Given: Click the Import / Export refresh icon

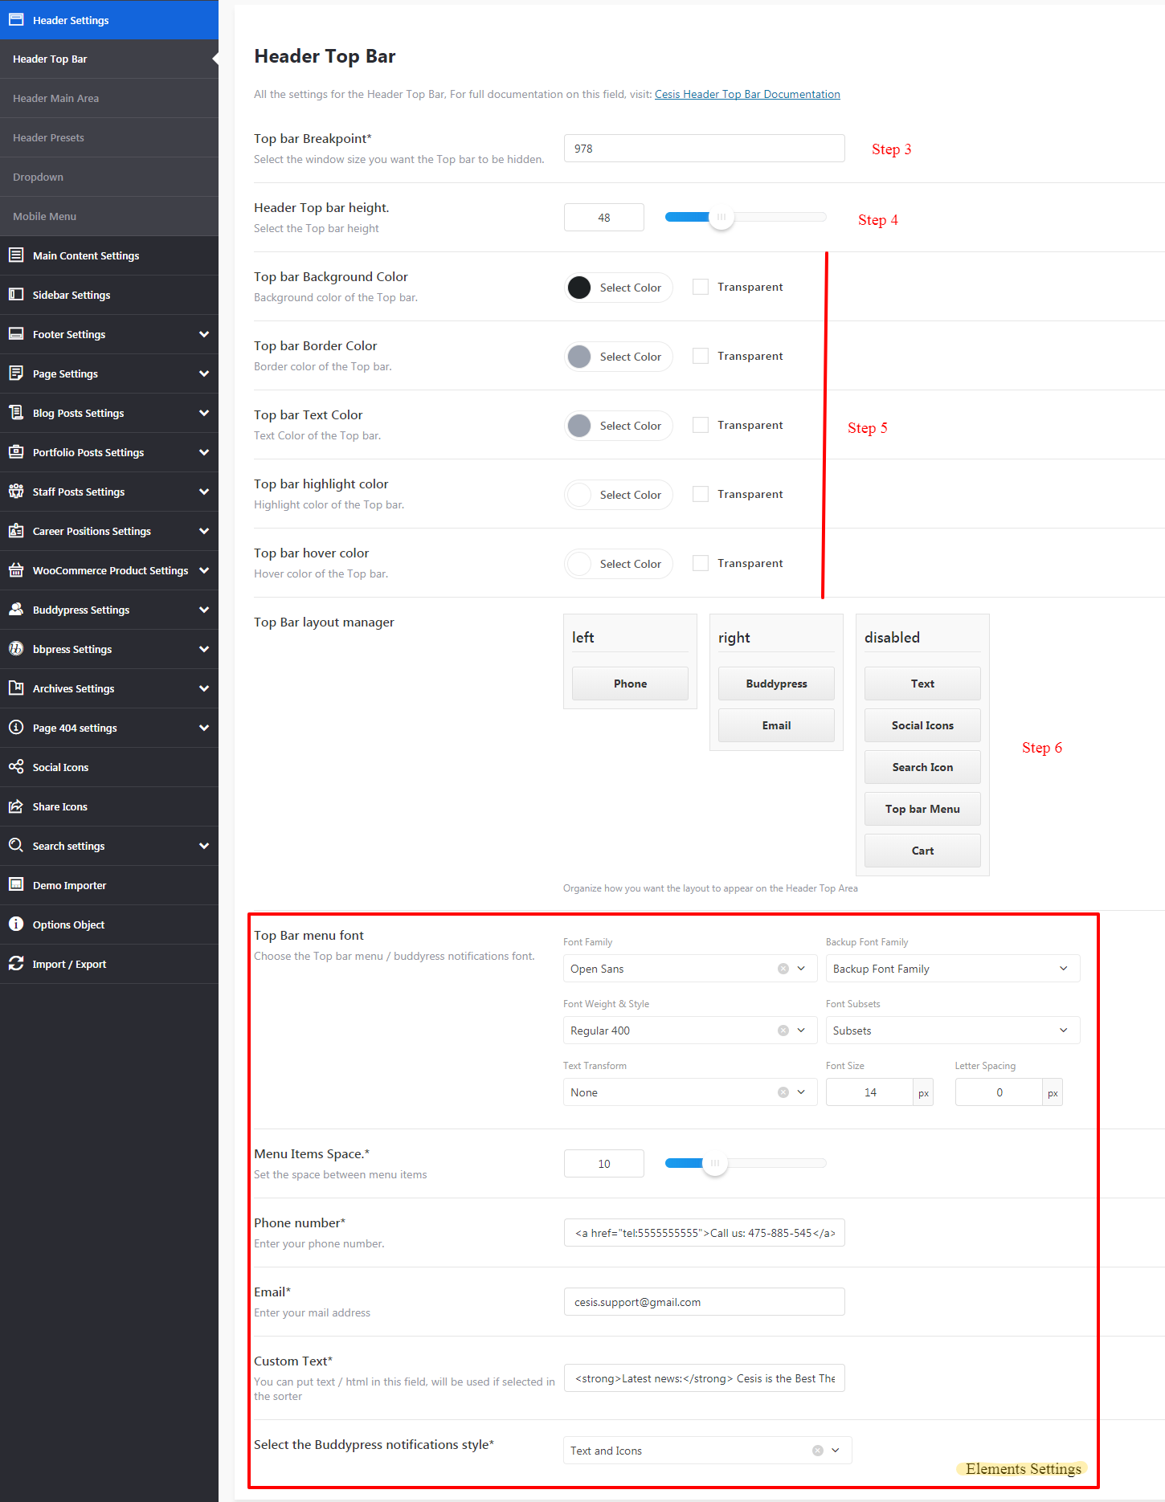Looking at the screenshot, I should click(16, 964).
